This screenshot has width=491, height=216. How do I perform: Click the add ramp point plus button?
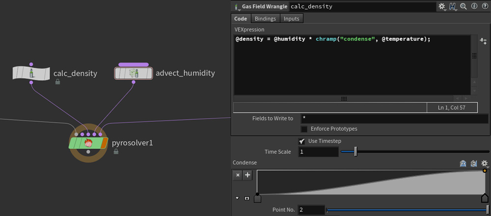pyautogui.click(x=247, y=175)
